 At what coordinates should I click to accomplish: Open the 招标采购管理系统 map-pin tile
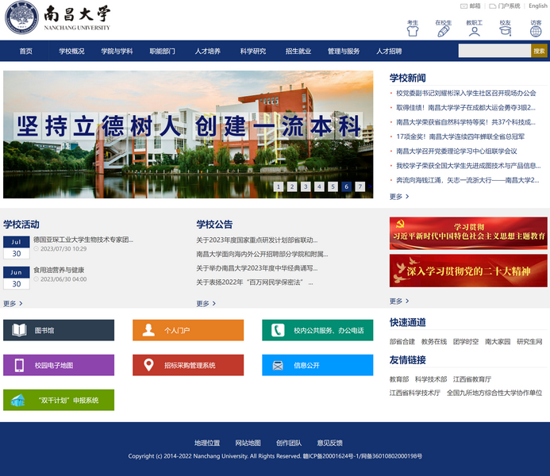click(x=188, y=365)
